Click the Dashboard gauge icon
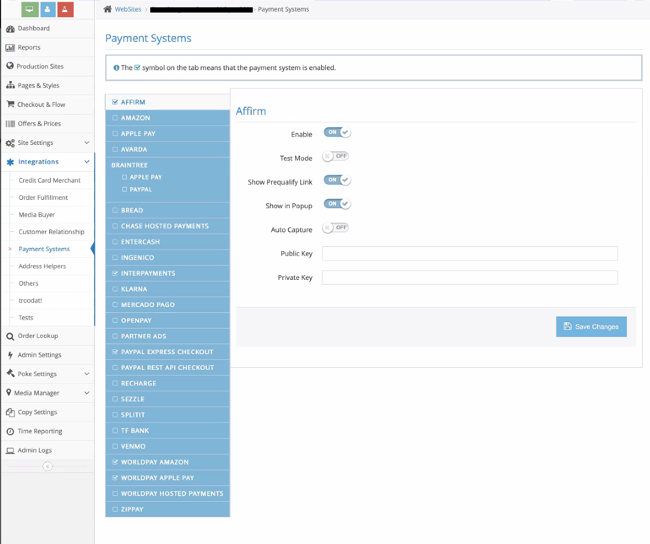This screenshot has height=544, width=650. 10,29
